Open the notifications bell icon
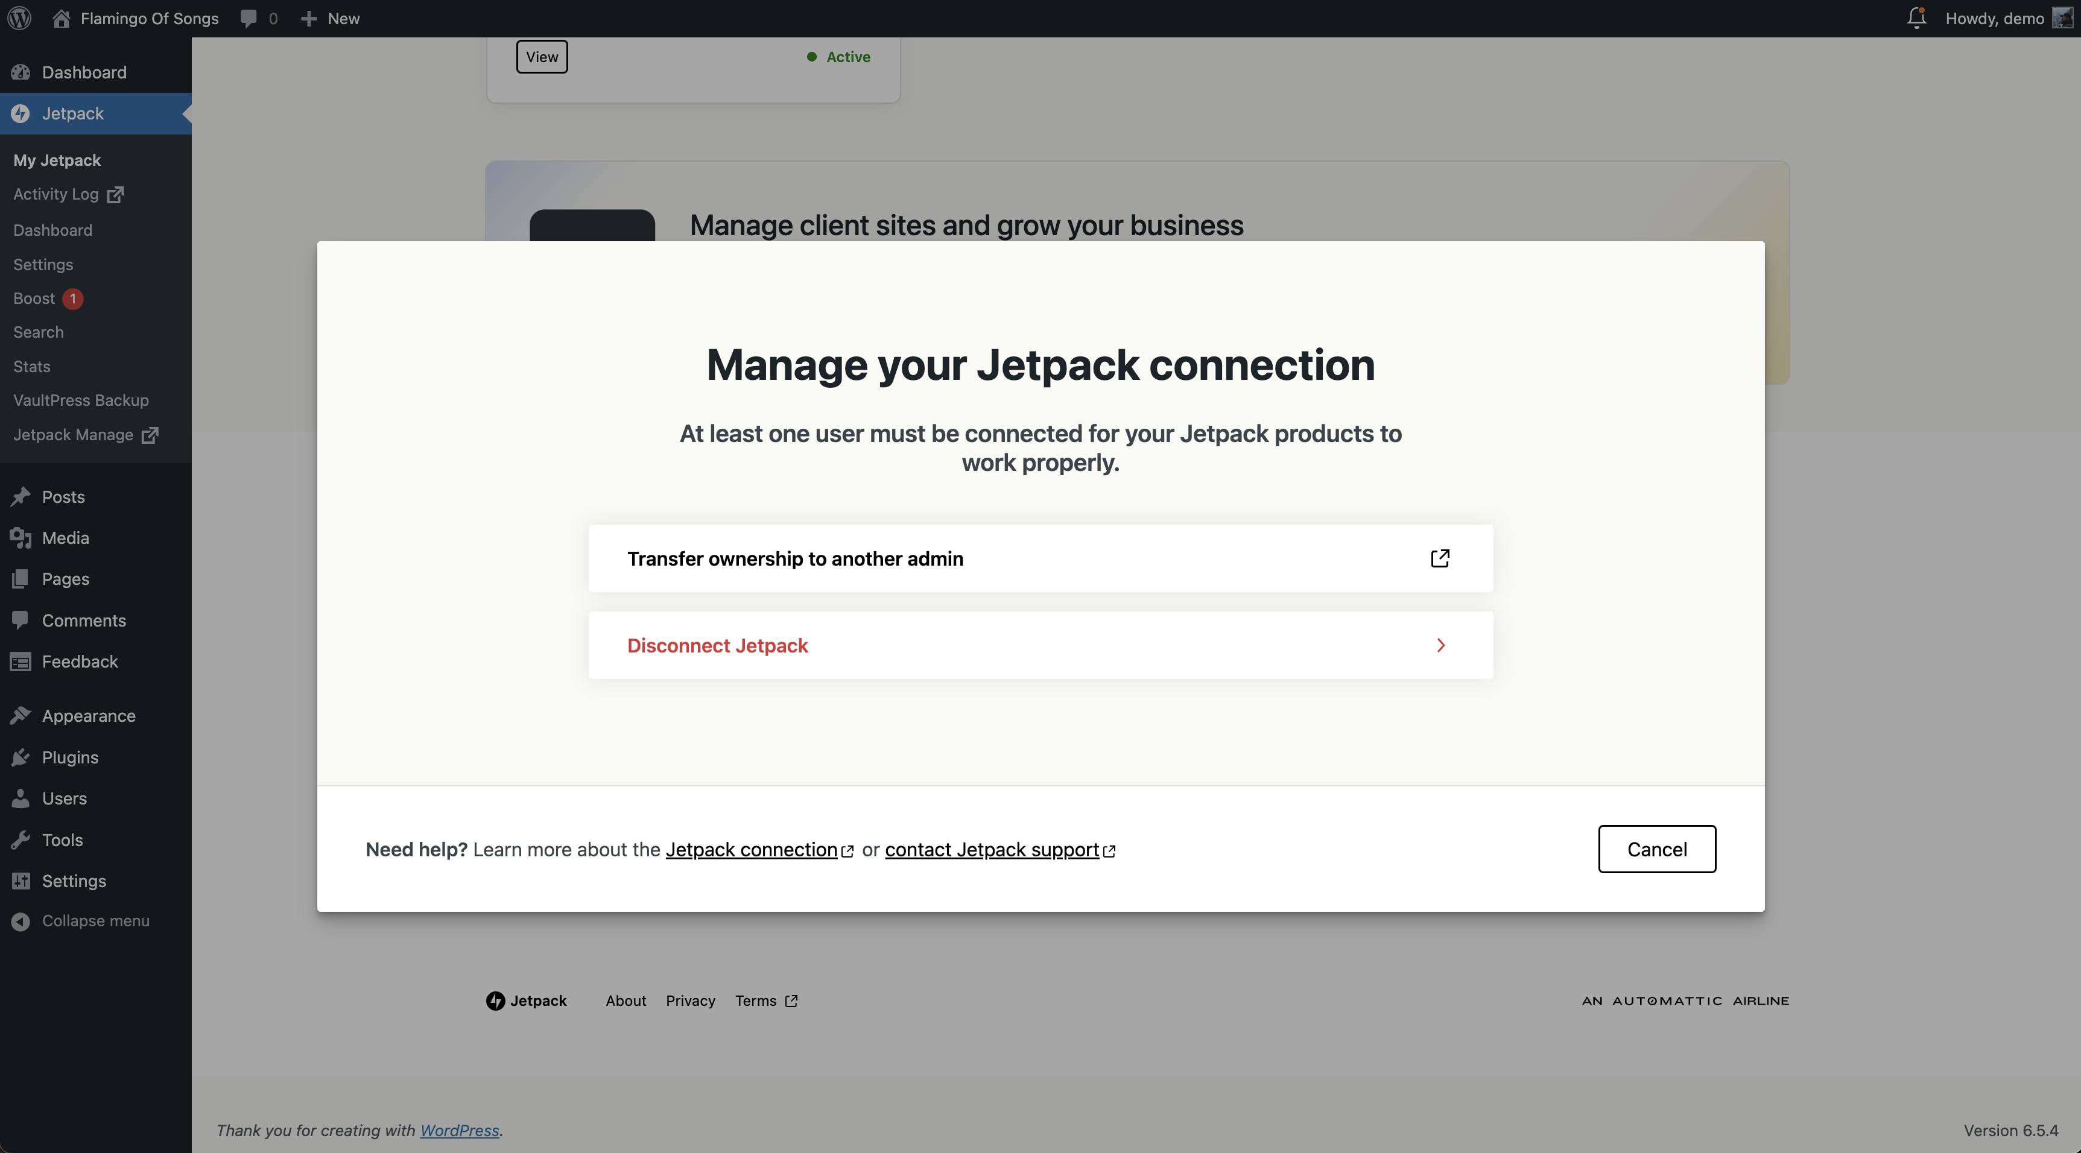This screenshot has height=1153, width=2081. click(x=1916, y=17)
